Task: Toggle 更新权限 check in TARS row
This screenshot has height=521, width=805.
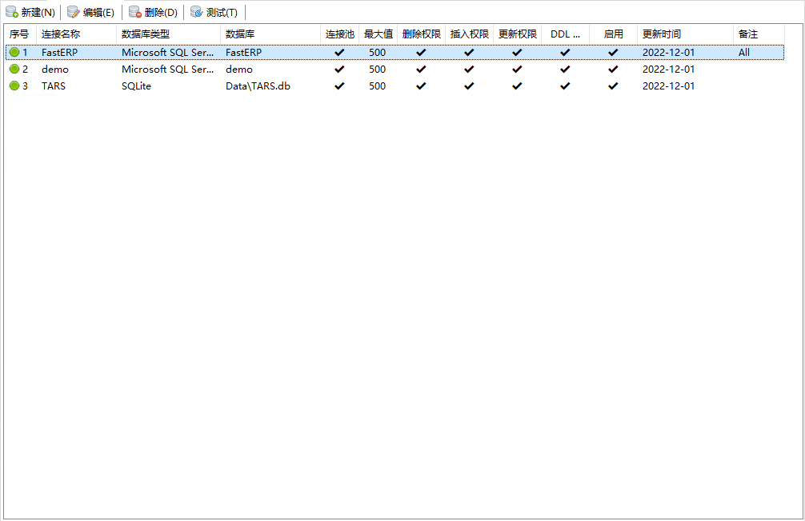Action: coord(517,86)
